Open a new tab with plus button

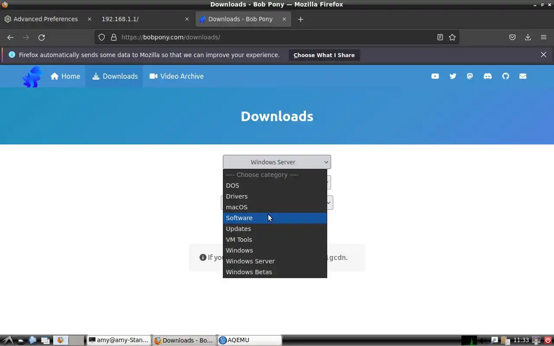click(301, 19)
